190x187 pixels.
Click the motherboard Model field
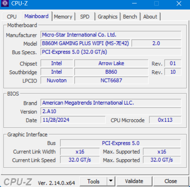(85, 43)
